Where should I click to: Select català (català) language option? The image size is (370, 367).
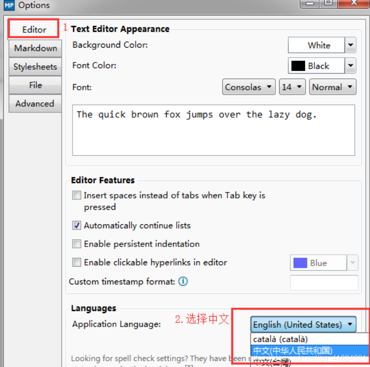pos(310,339)
